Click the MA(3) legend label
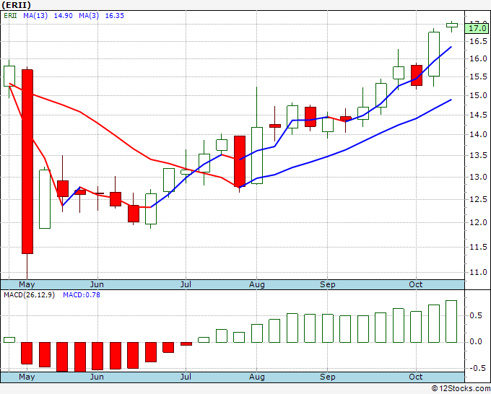491x394 pixels. point(89,16)
